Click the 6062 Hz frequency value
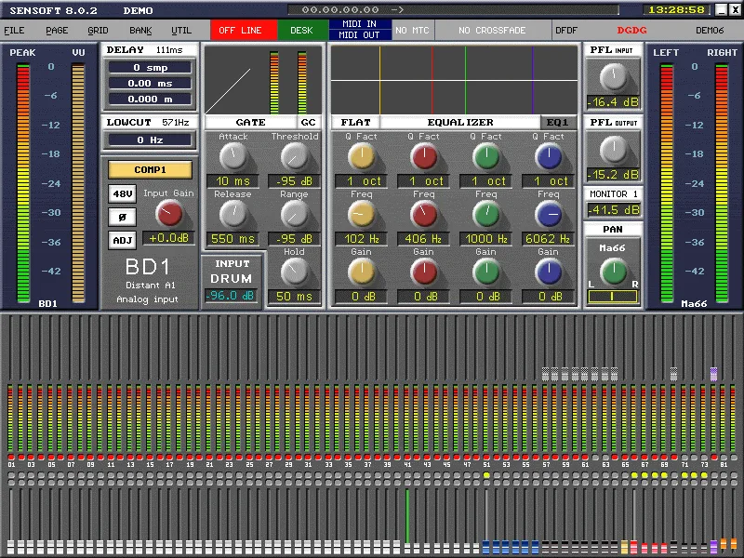Viewport: 744px width, 558px height. pos(549,238)
